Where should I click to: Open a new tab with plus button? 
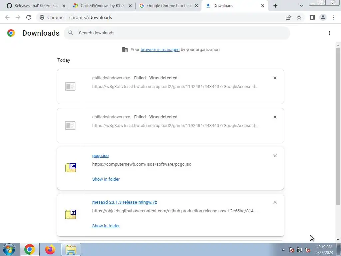point(275,6)
